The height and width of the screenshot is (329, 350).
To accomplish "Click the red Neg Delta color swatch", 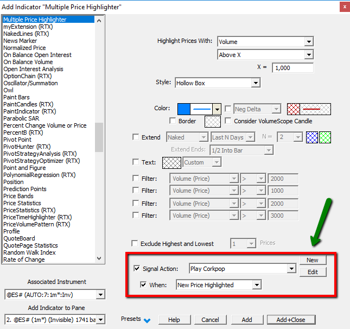I will tap(294, 109).
